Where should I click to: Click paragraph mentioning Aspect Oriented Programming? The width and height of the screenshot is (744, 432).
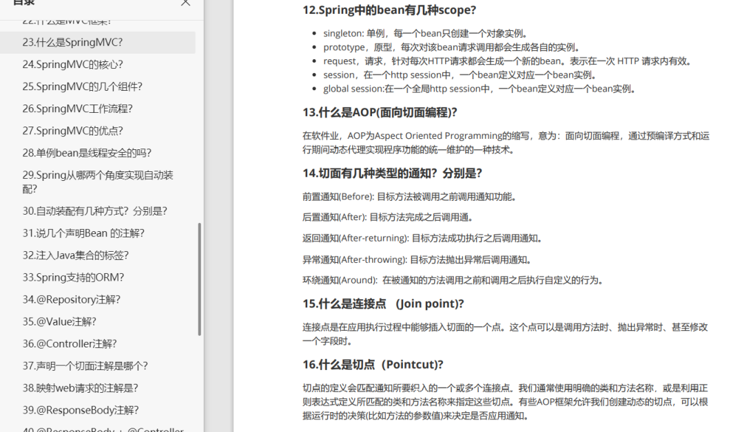506,142
